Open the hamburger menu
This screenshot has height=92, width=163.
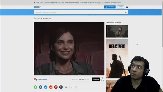[x=127, y=7]
